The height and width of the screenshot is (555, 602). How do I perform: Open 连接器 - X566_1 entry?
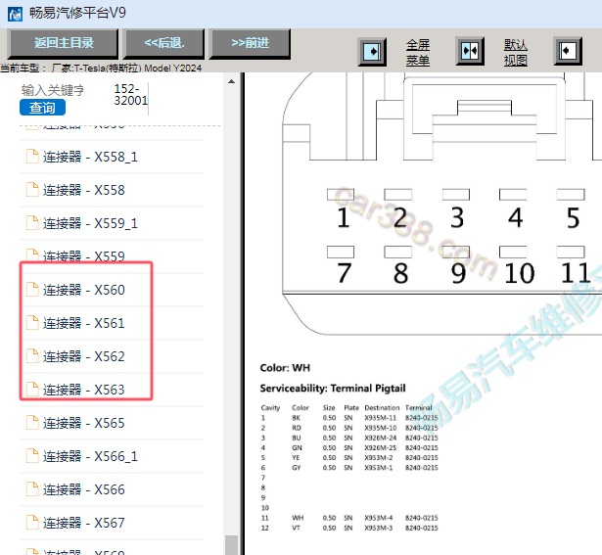90,456
